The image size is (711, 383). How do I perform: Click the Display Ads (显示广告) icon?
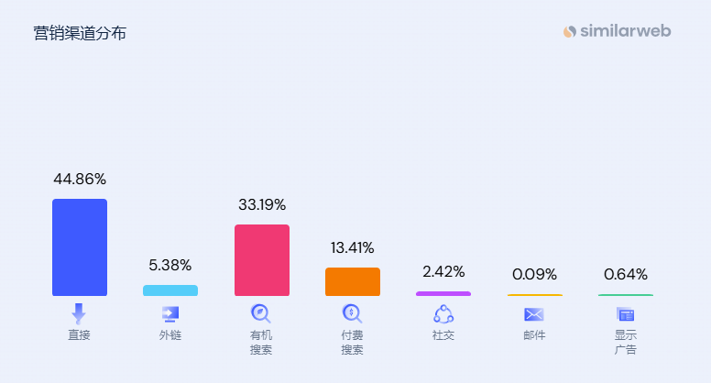pyautogui.click(x=626, y=313)
